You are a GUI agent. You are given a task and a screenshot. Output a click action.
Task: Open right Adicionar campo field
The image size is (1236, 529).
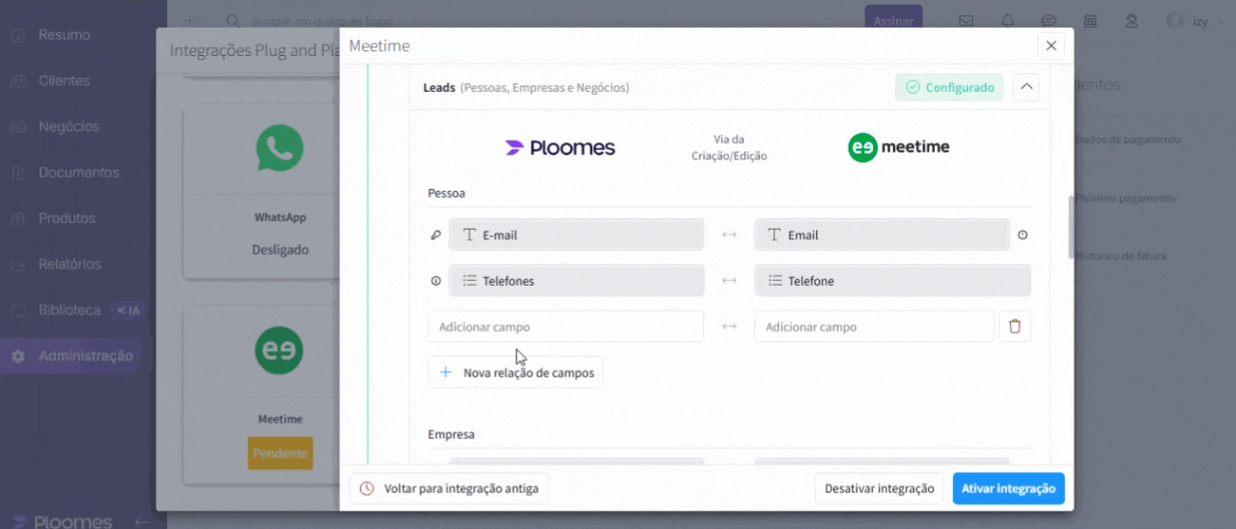coord(874,326)
